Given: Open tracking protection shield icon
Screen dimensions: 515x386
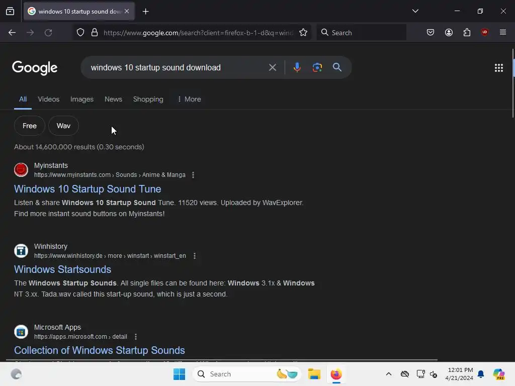Looking at the screenshot, I should click(80, 33).
